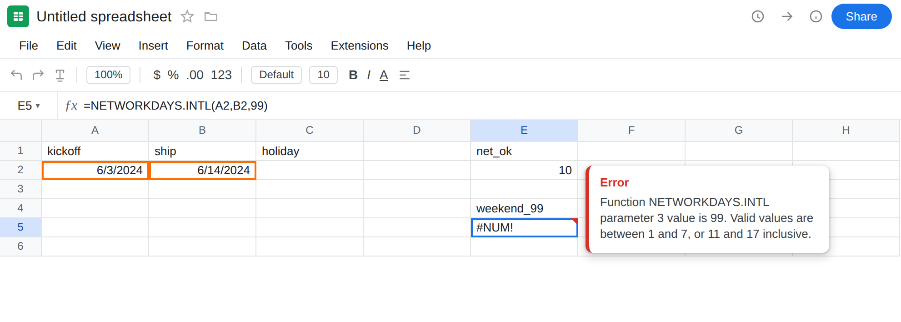Viewport: 901px width, 322px height.
Task: Undo the last action
Action: pos(16,75)
